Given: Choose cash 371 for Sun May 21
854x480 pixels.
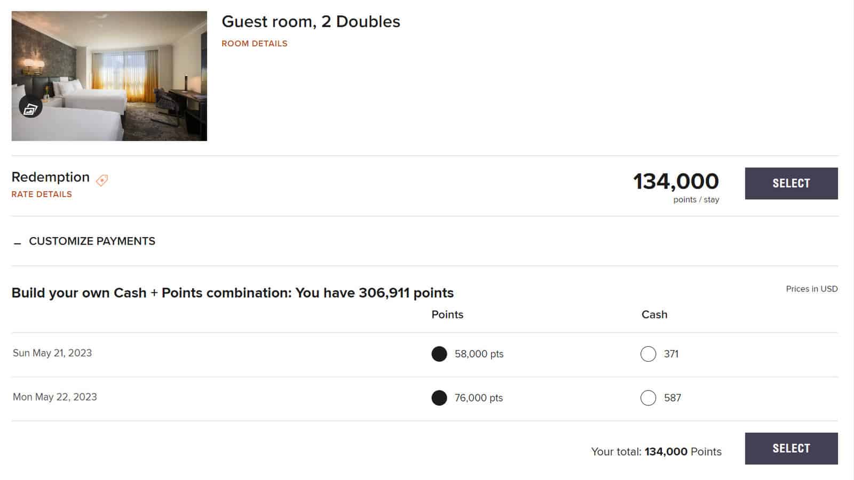Looking at the screenshot, I should tap(648, 354).
